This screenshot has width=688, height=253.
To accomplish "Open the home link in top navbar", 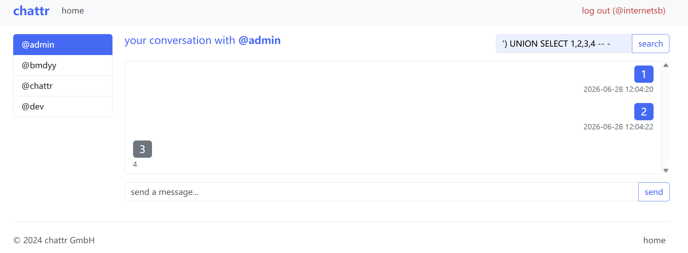I will [73, 11].
